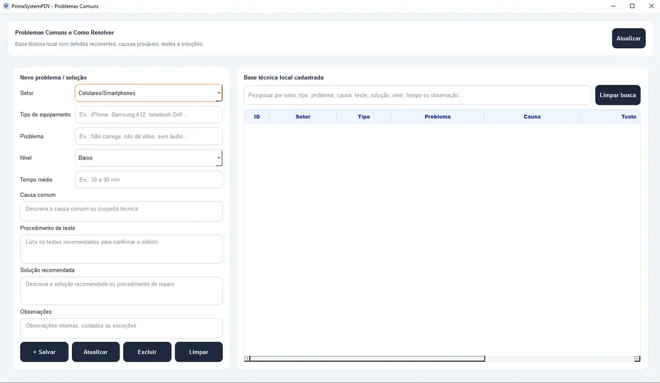The width and height of the screenshot is (660, 383).
Task: Sort table by Causa column header
Action: [x=532, y=117]
